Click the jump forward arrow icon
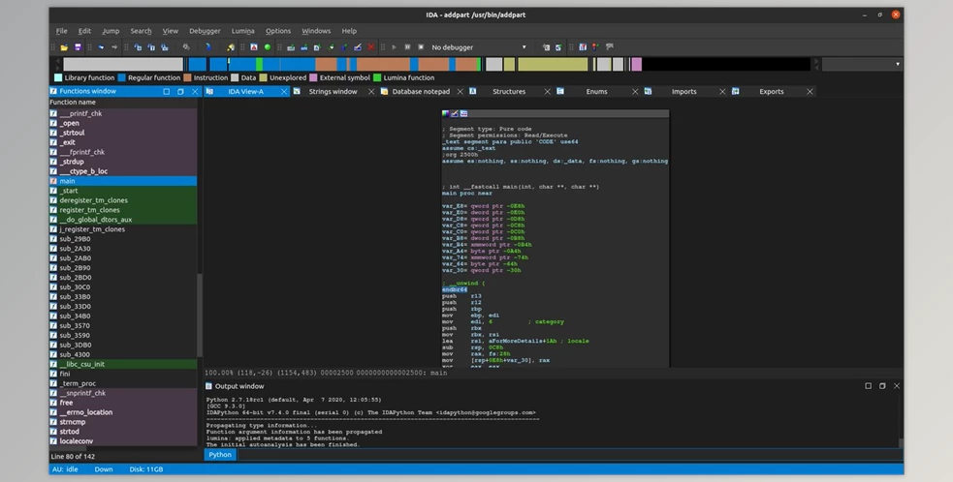This screenshot has height=482, width=953. coord(114,47)
